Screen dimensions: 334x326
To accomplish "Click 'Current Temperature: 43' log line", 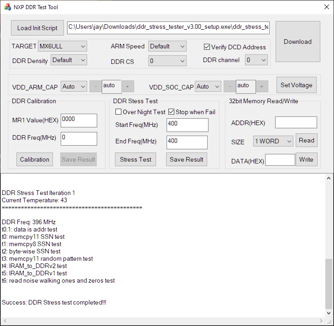I will tap(35, 200).
